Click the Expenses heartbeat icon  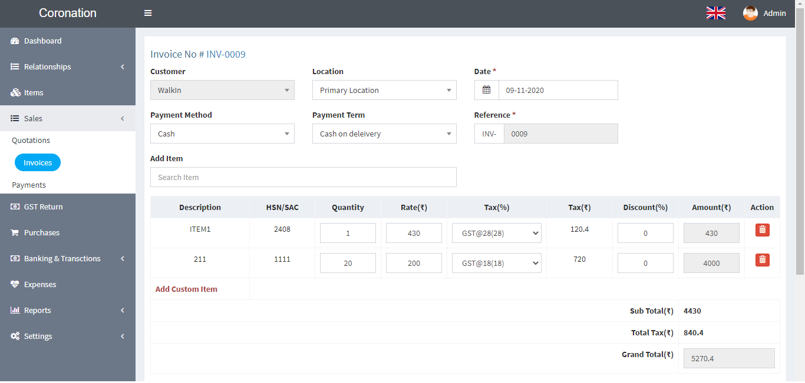tap(15, 284)
